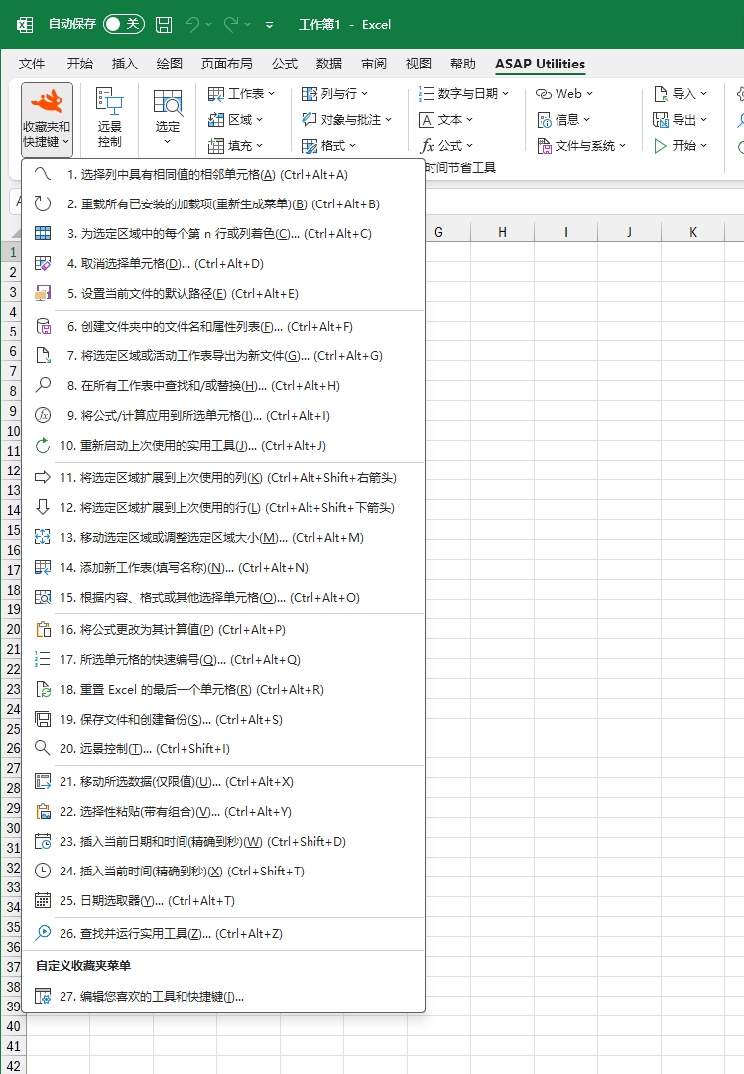Switch to the 数据 ribbon tab
The height and width of the screenshot is (1074, 744).
pyautogui.click(x=329, y=64)
